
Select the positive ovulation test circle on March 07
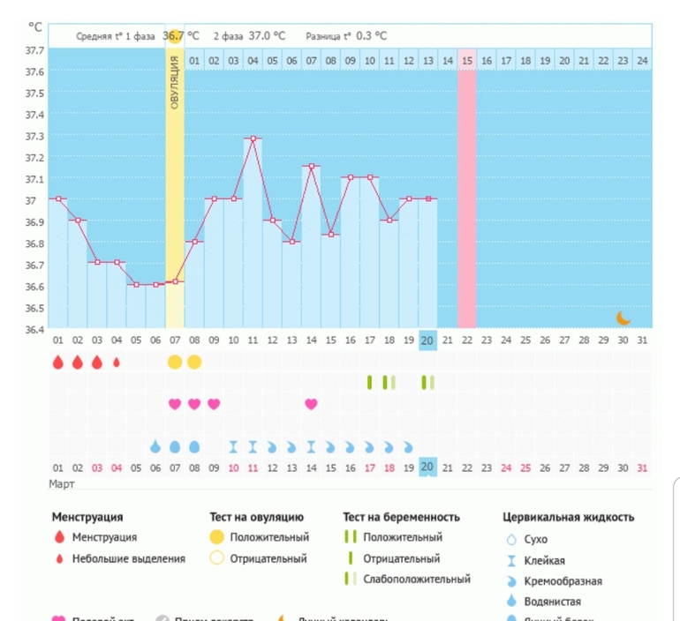[x=175, y=362]
